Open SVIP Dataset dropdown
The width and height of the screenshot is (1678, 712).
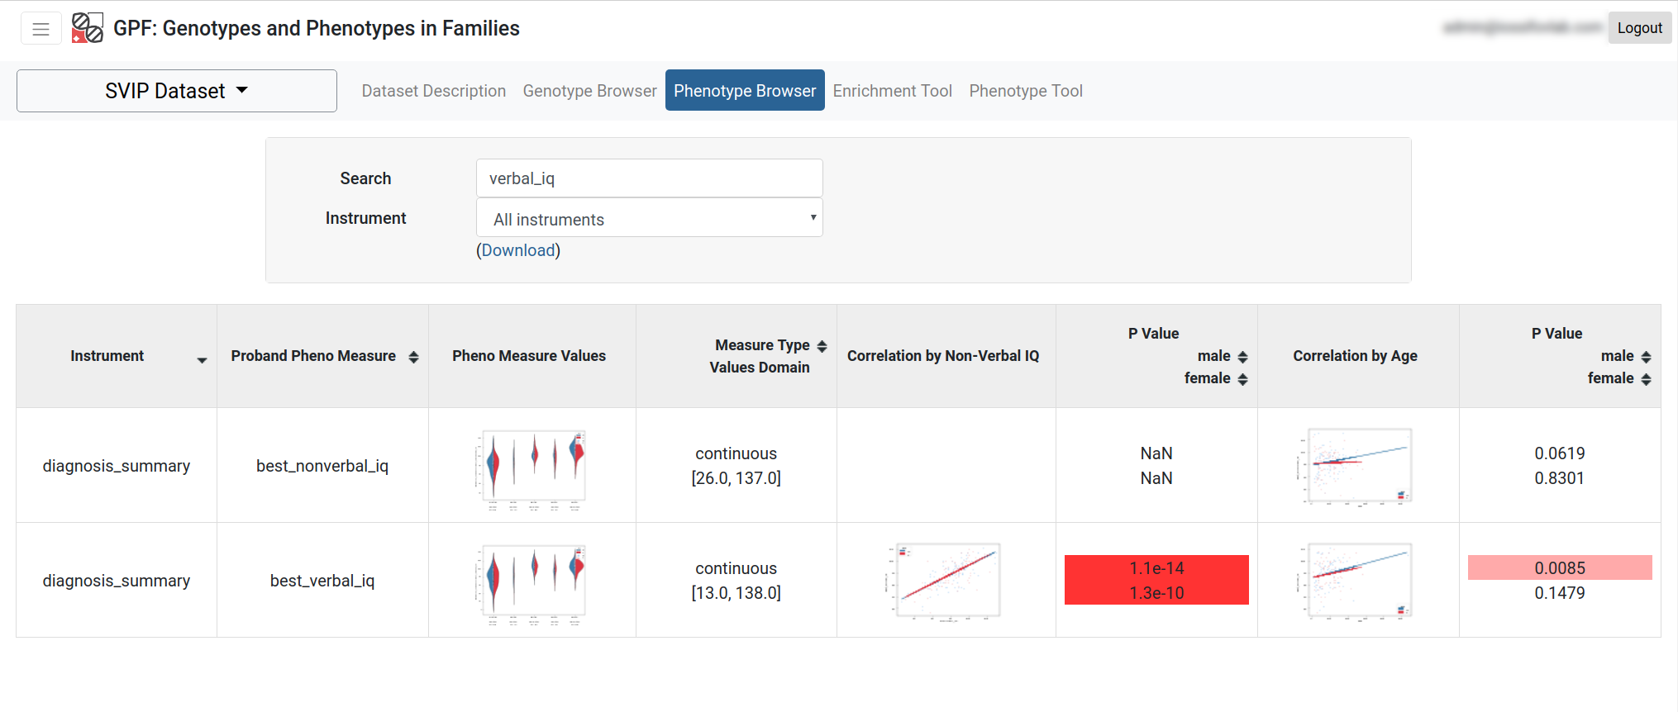click(177, 91)
